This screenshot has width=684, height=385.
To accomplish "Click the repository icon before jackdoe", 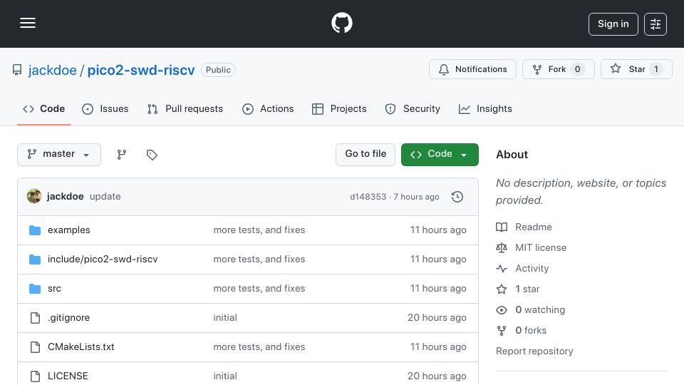I will point(17,70).
